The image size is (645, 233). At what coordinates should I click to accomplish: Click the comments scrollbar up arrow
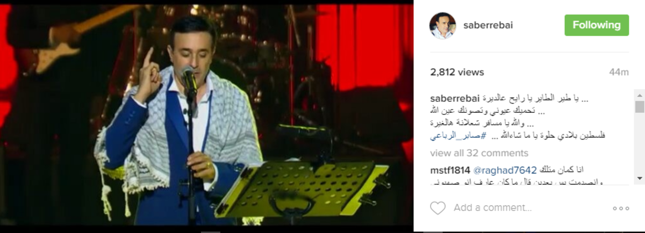click(x=640, y=96)
